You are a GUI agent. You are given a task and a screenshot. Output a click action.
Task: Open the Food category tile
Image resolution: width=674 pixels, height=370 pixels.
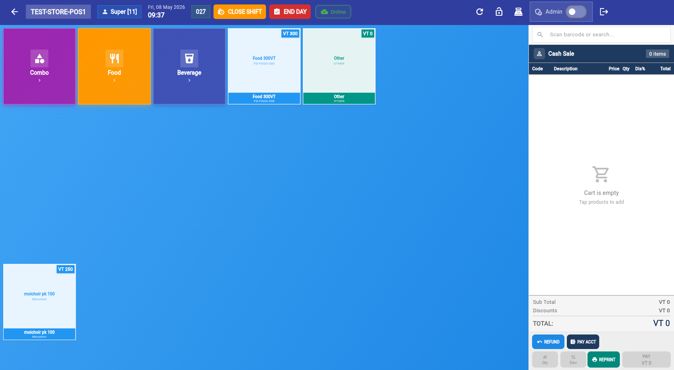pos(114,66)
